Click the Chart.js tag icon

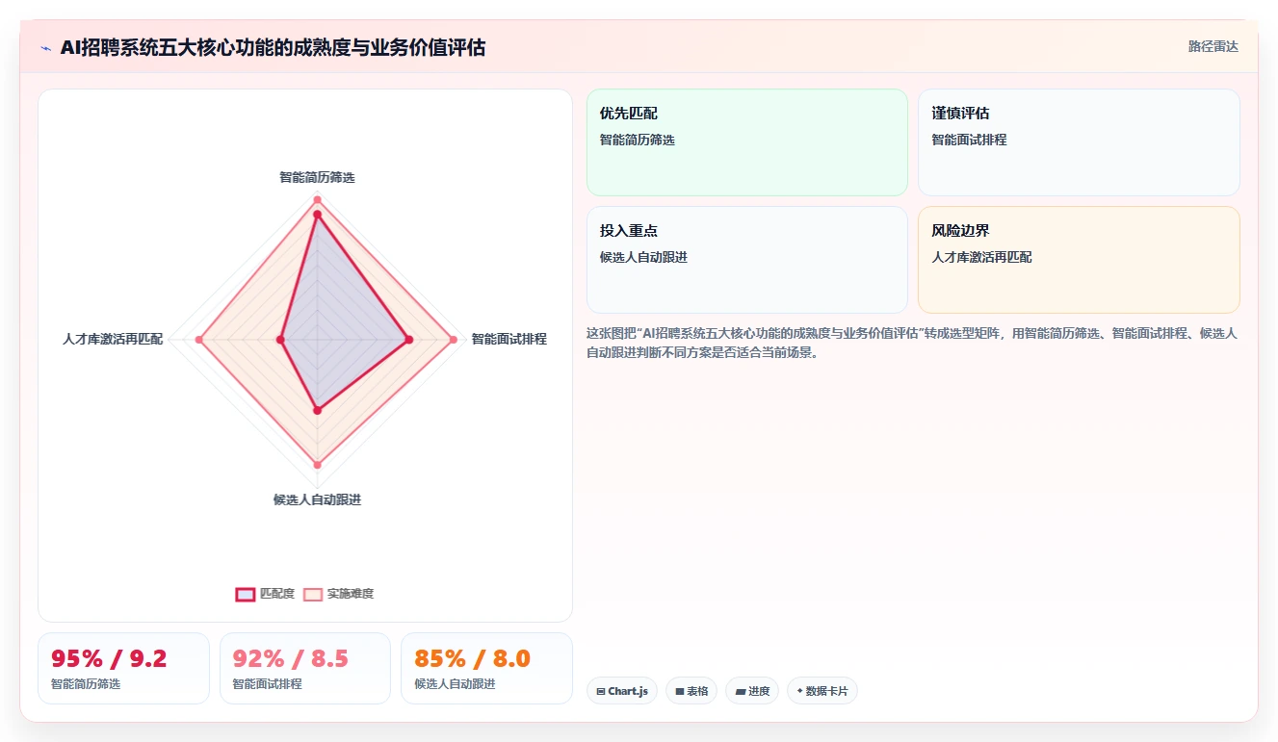[x=601, y=691]
